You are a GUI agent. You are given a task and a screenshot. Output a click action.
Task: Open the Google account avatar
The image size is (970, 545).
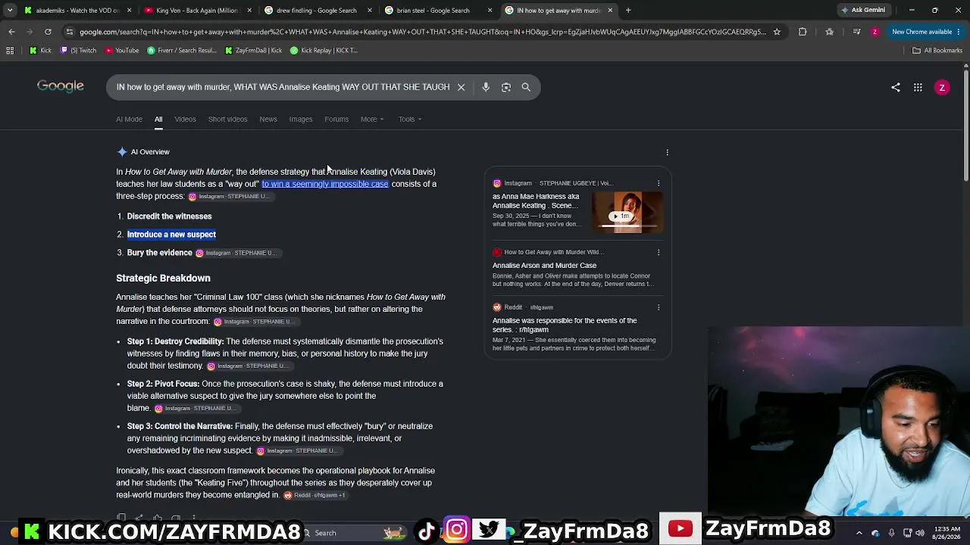942,87
